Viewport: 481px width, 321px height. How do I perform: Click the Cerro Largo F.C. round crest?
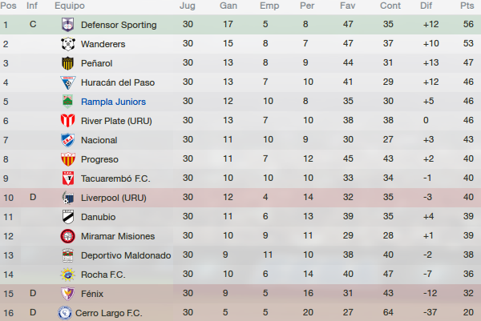tap(65, 313)
